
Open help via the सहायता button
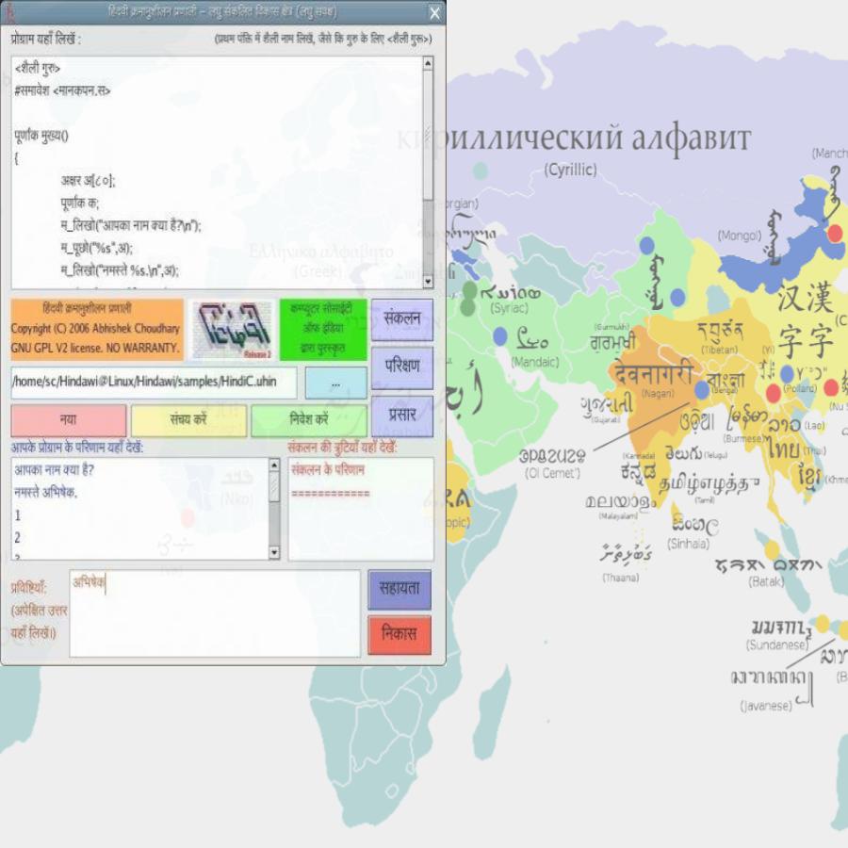(400, 590)
